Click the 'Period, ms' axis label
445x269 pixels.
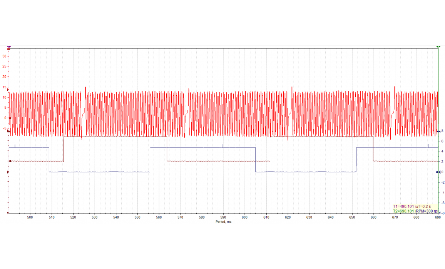click(223, 222)
